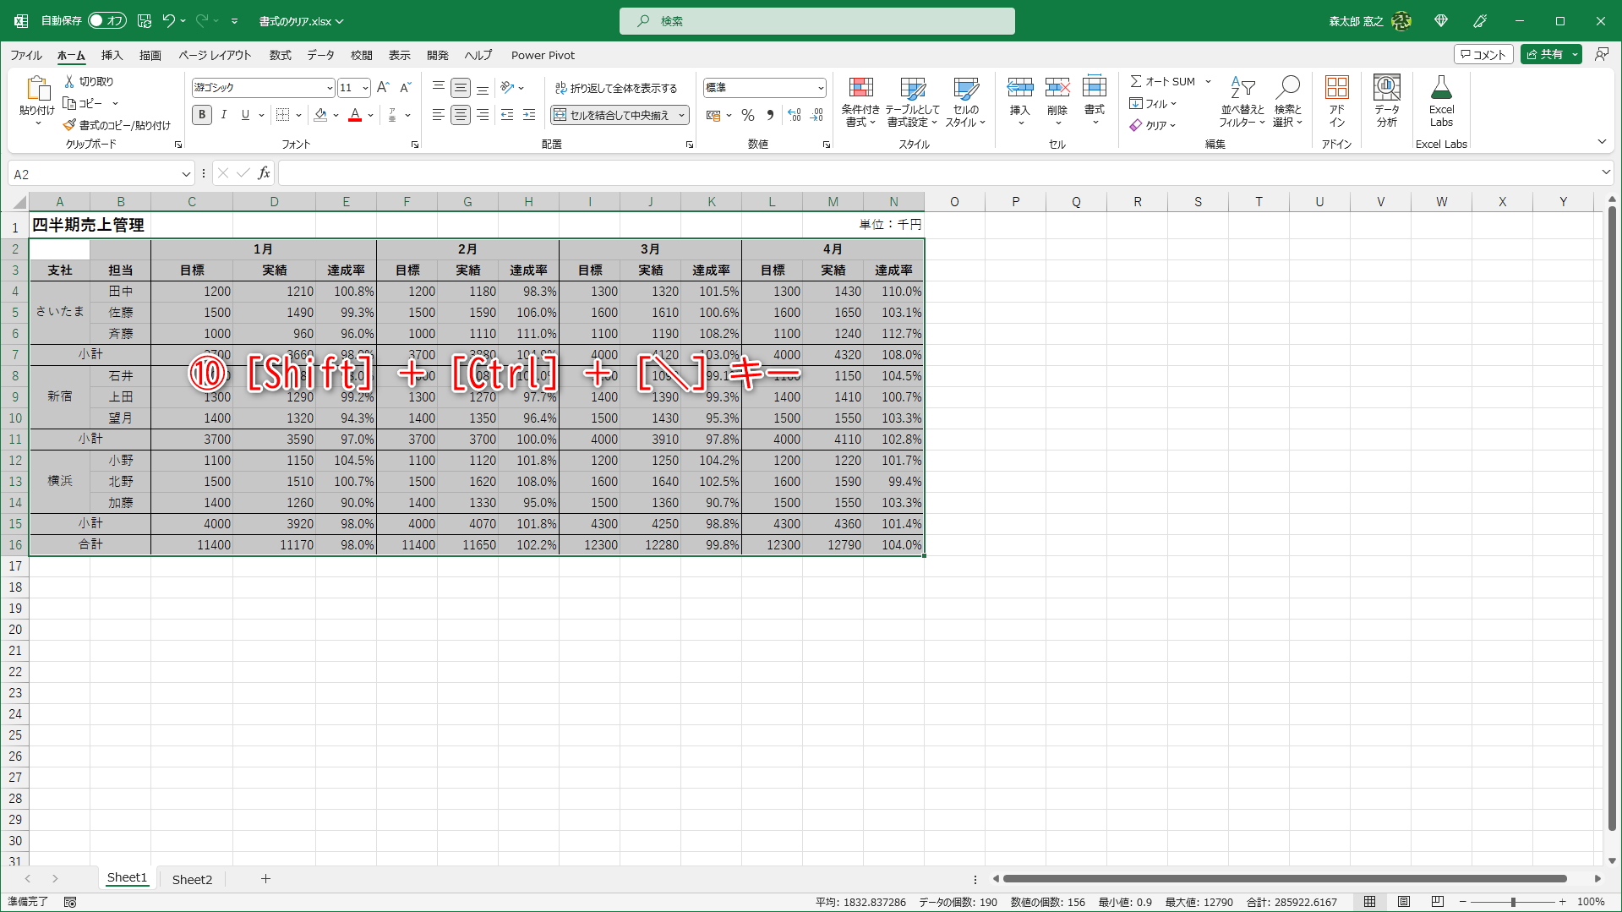Open the font name dropdown
1622x912 pixels.
click(x=330, y=88)
